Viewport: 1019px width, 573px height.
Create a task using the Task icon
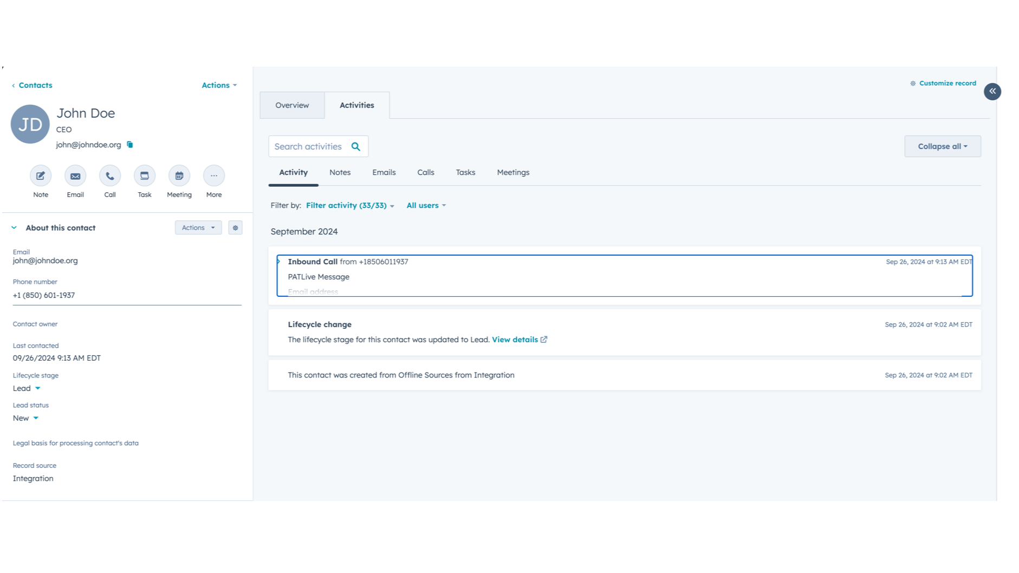[145, 176]
